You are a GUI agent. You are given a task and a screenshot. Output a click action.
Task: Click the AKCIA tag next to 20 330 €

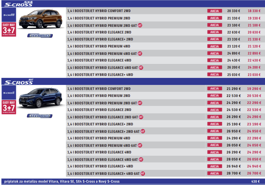click(214, 11)
